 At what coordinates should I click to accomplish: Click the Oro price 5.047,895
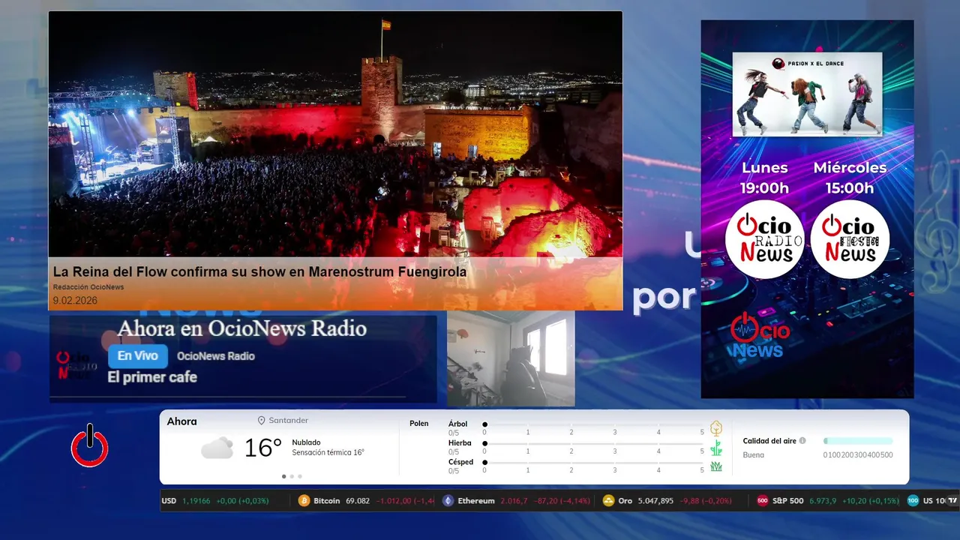(655, 501)
